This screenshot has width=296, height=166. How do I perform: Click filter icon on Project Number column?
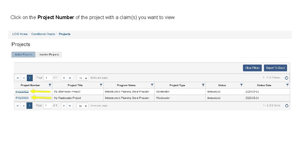[x=50, y=85]
